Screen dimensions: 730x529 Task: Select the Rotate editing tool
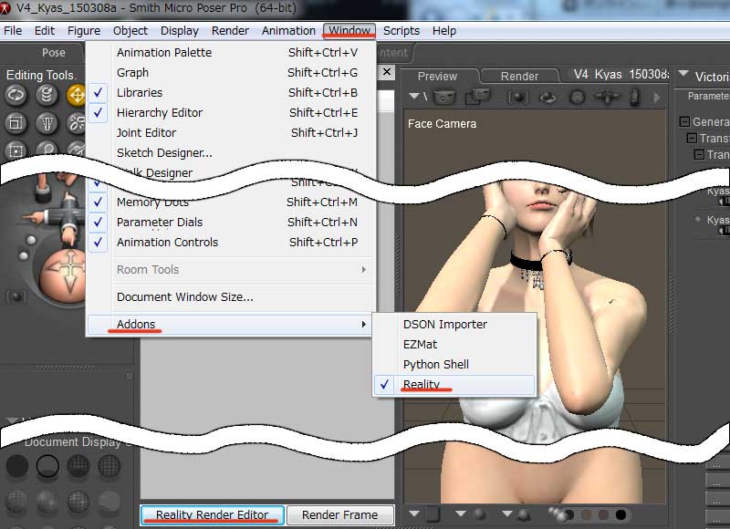click(x=16, y=96)
